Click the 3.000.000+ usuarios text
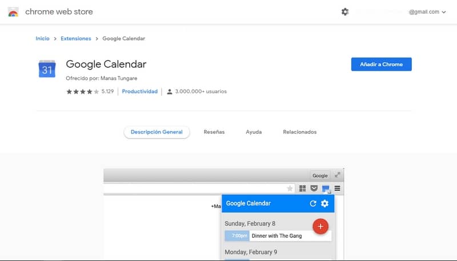 tap(201, 91)
